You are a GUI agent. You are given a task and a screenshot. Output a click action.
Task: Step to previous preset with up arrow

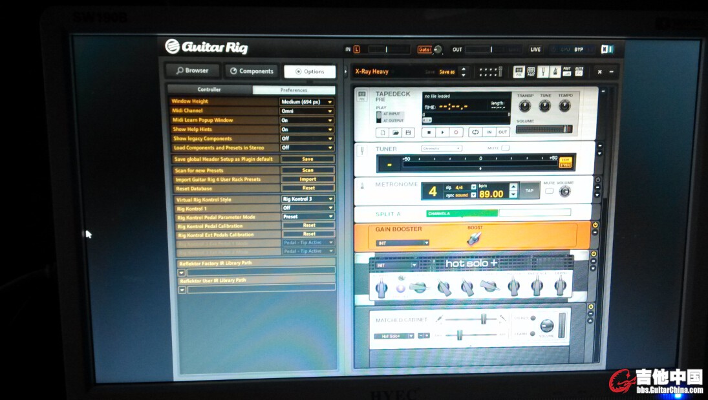coord(463,69)
